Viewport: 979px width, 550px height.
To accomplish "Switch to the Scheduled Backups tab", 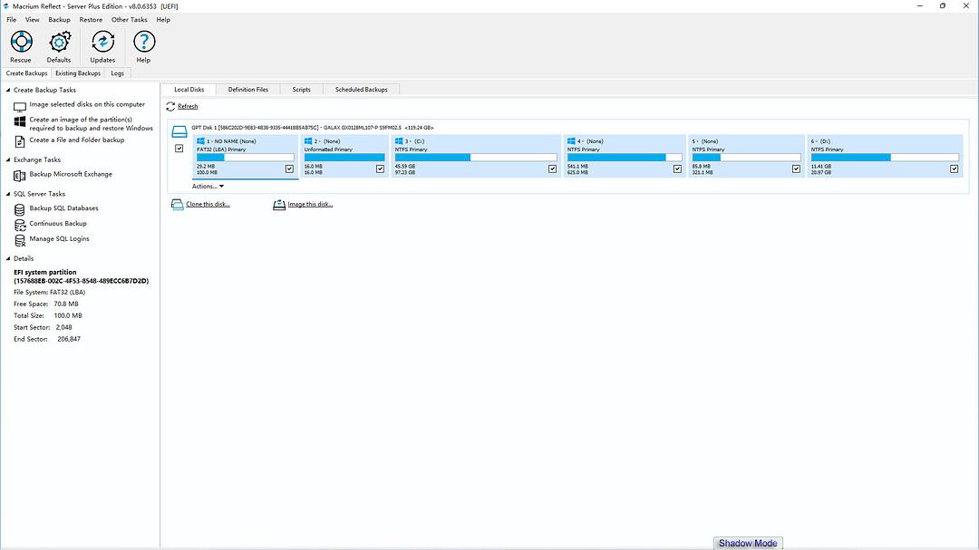I will pyautogui.click(x=362, y=90).
